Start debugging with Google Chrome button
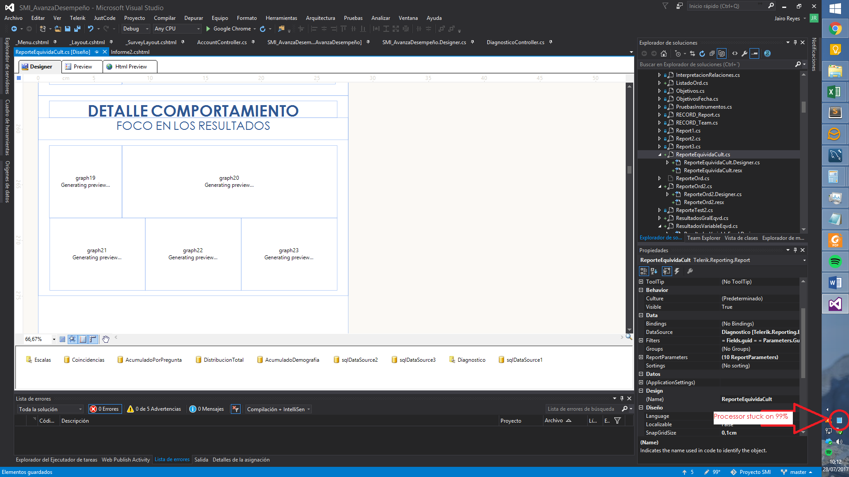The image size is (849, 477). 228,29
